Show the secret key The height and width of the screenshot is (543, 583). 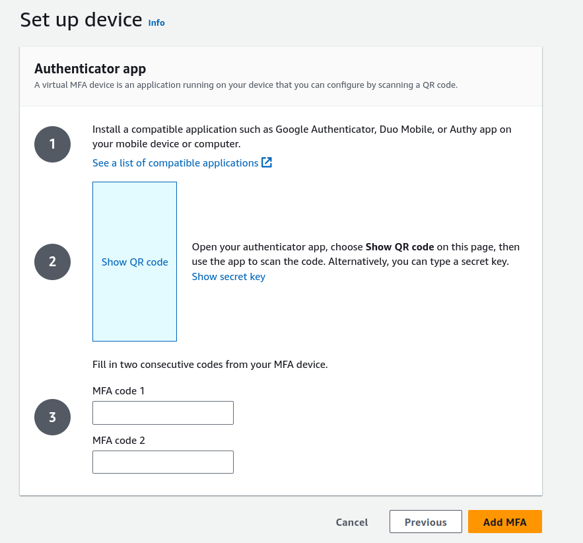coord(228,276)
